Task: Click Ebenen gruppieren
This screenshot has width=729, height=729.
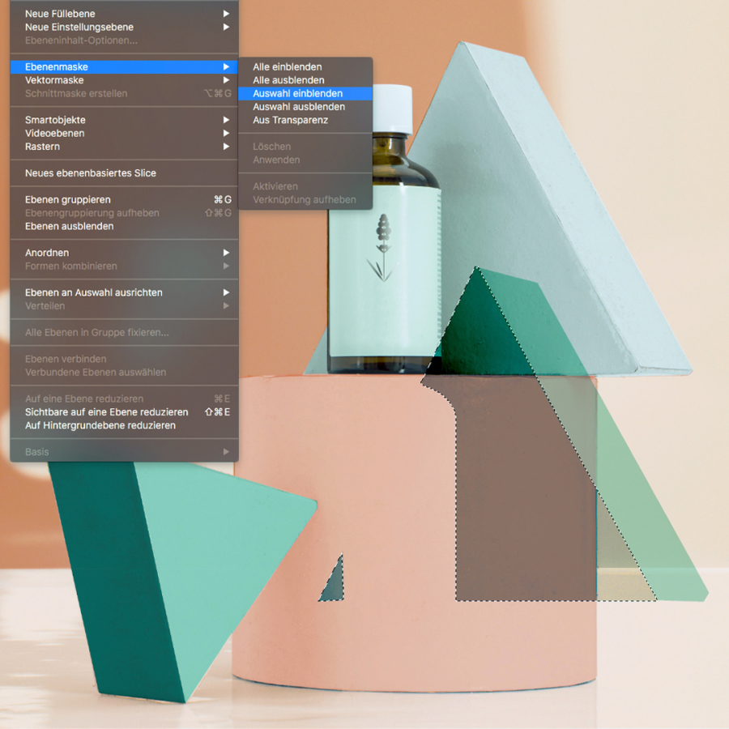Action: (68, 199)
